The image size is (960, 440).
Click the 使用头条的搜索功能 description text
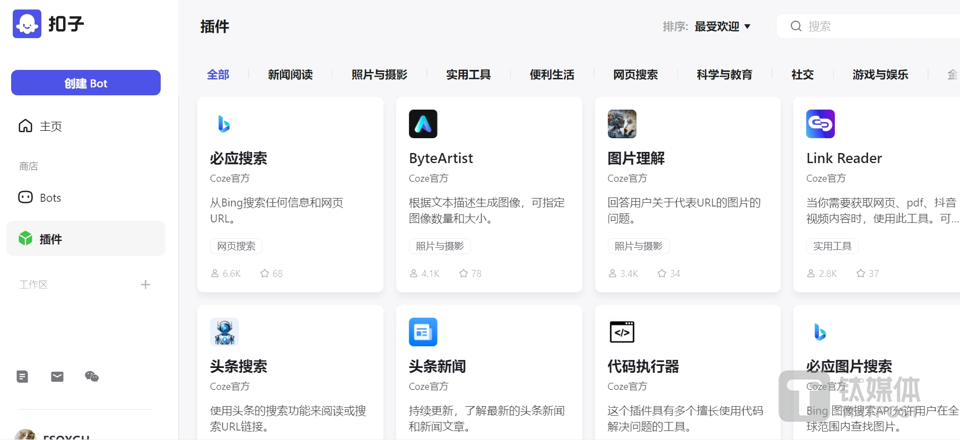coord(288,418)
